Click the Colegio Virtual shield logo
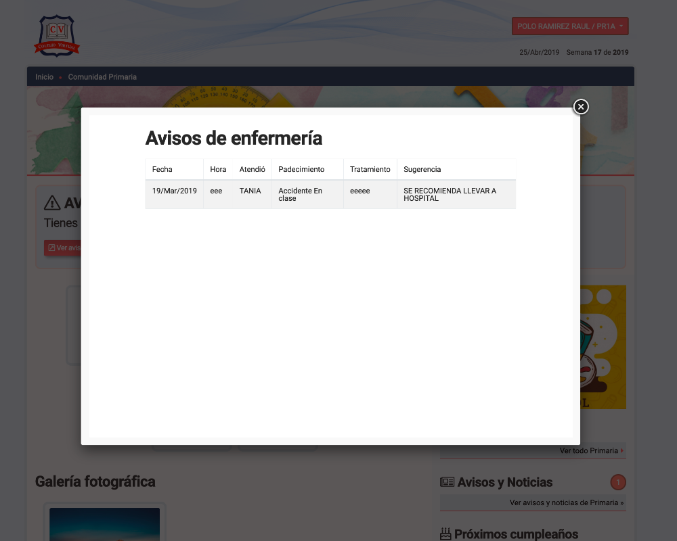The height and width of the screenshot is (541, 677). point(58,36)
